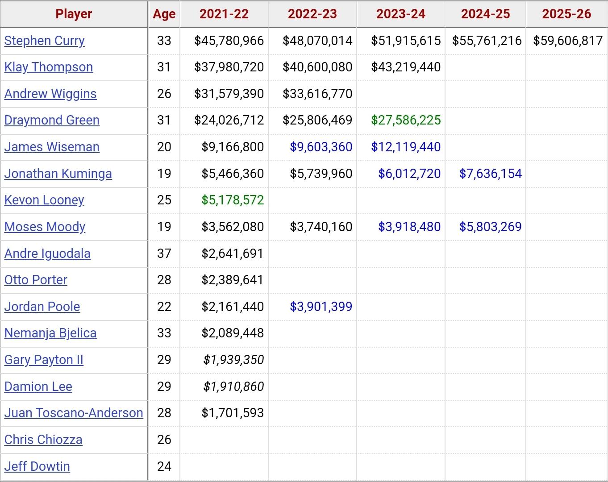608x482 pixels.
Task: Click Kuminga's 2023-24 value $6,012,720
Action: point(409,174)
